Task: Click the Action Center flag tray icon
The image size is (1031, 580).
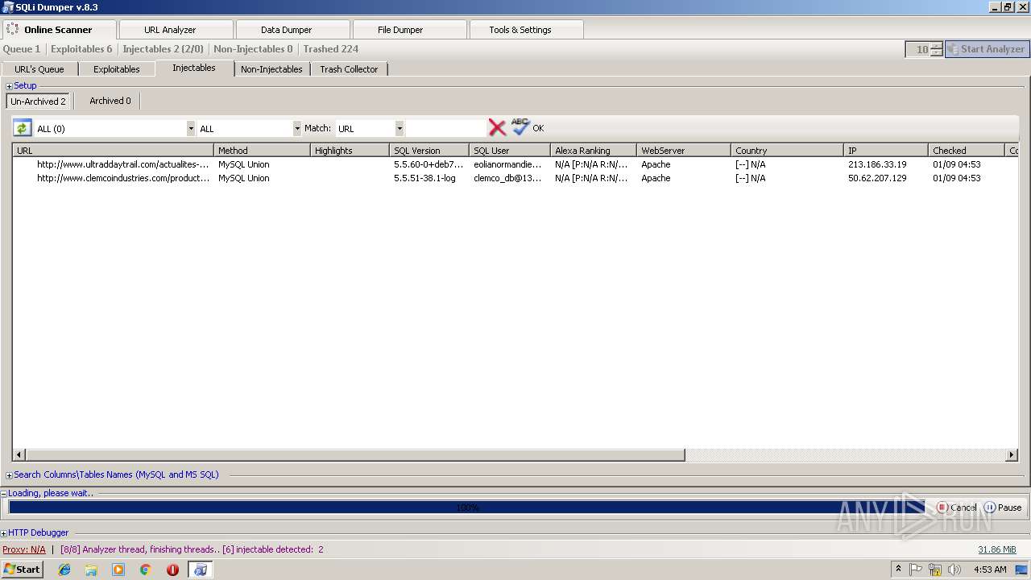Action: tap(916, 570)
